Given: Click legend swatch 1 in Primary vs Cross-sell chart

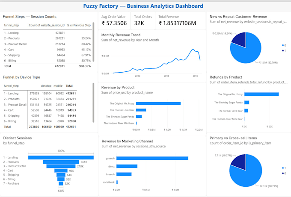Looking at the screenshot, I should click(x=283, y=168).
